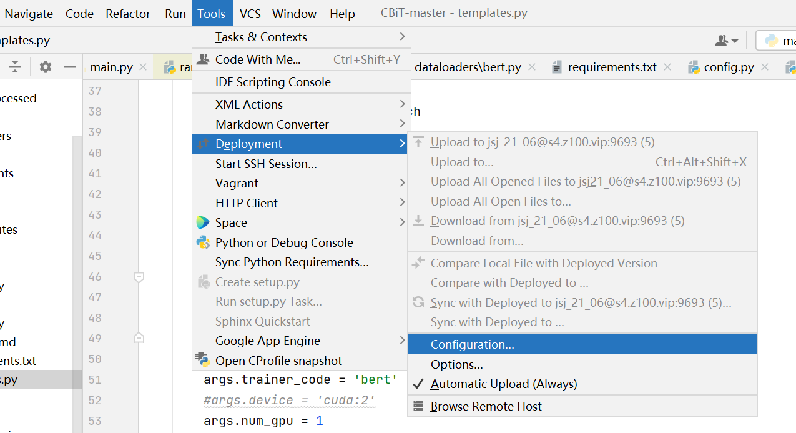Toggle fold marker at line 46
The width and height of the screenshot is (796, 433).
tap(139, 276)
